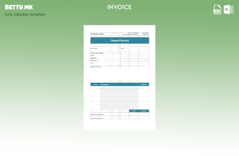Click the 'fully editable template' subtitle
The width and height of the screenshot is (239, 156).
click(25, 14)
